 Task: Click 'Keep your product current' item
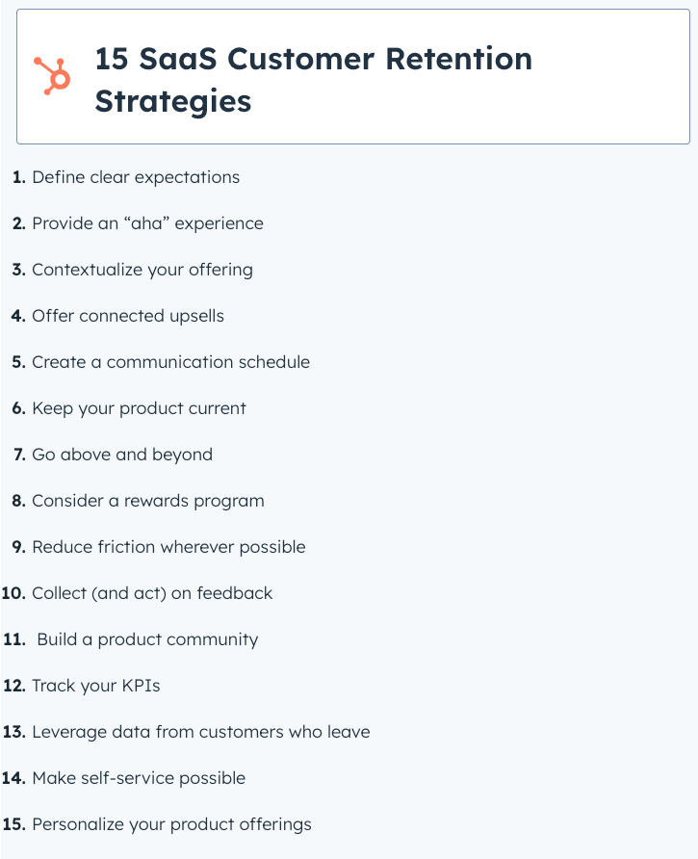coord(140,408)
